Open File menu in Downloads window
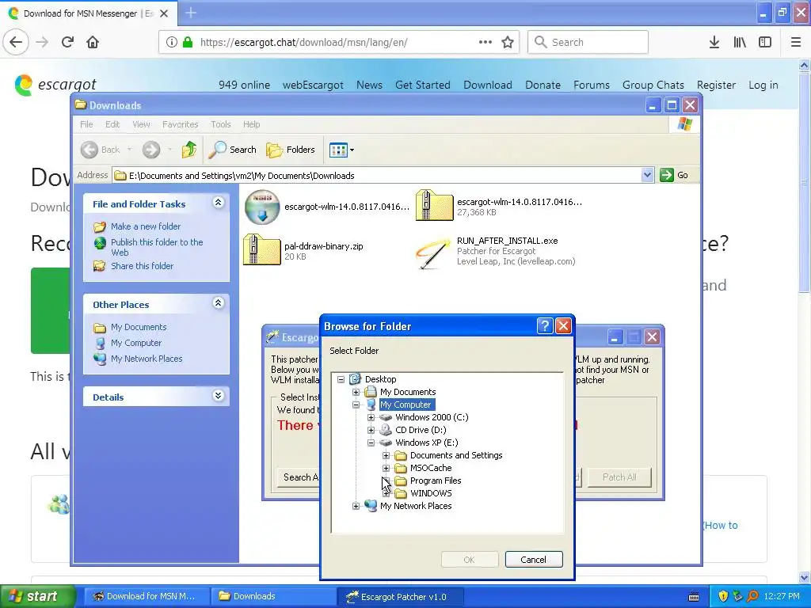 tap(86, 124)
